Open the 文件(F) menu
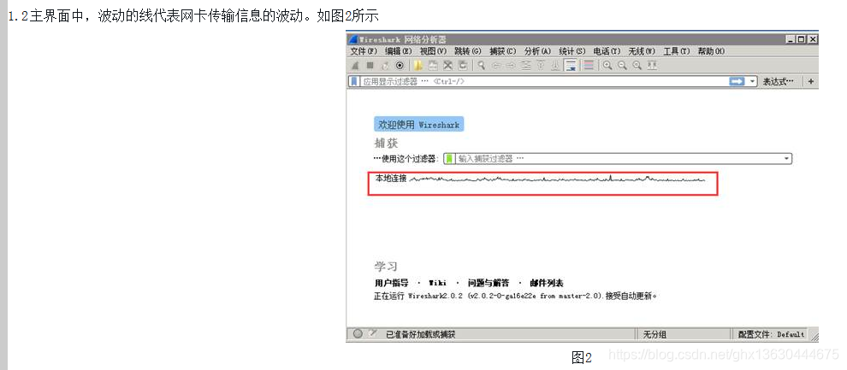 pyautogui.click(x=364, y=51)
